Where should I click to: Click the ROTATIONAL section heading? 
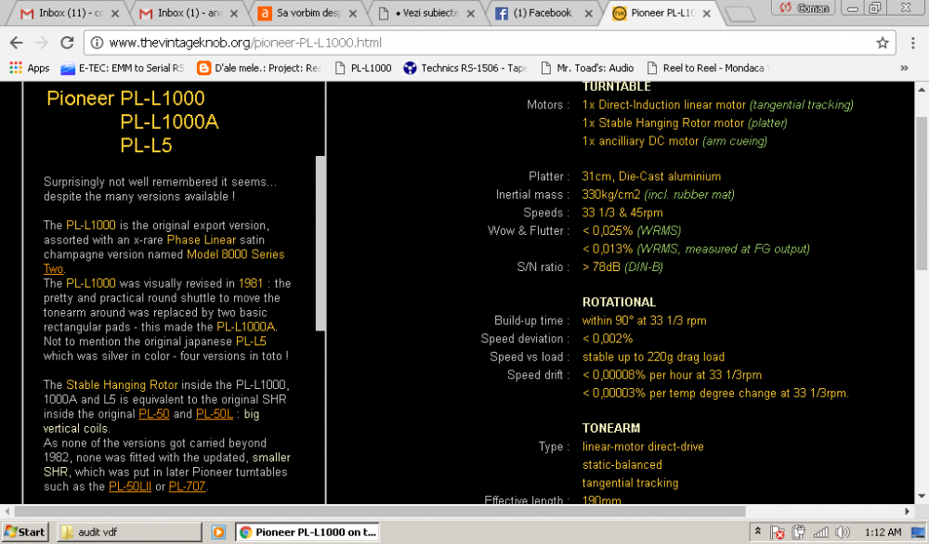click(619, 302)
